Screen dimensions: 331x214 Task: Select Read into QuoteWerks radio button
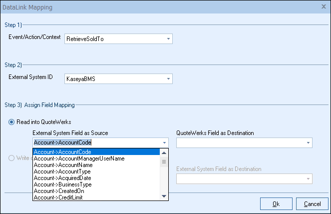(x=11, y=122)
